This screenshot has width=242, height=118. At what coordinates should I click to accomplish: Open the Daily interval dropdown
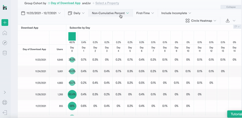point(77,13)
